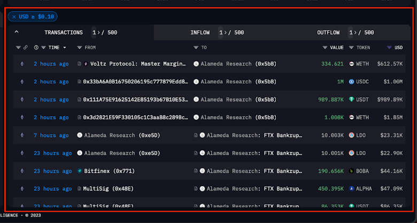Click the Ethereum icon on the Bitfinex row
This screenshot has height=223, width=417.
coord(22,171)
